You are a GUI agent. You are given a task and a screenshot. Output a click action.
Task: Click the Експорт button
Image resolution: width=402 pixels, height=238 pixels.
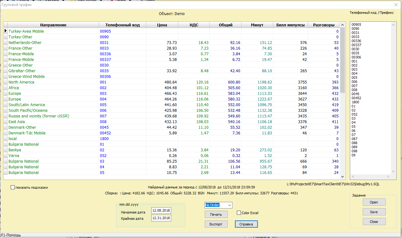[x=216, y=224]
